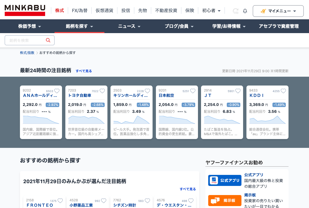Click 日本航空's -3.79% change badge
The width and height of the screenshot is (309, 208).
tap(188, 105)
